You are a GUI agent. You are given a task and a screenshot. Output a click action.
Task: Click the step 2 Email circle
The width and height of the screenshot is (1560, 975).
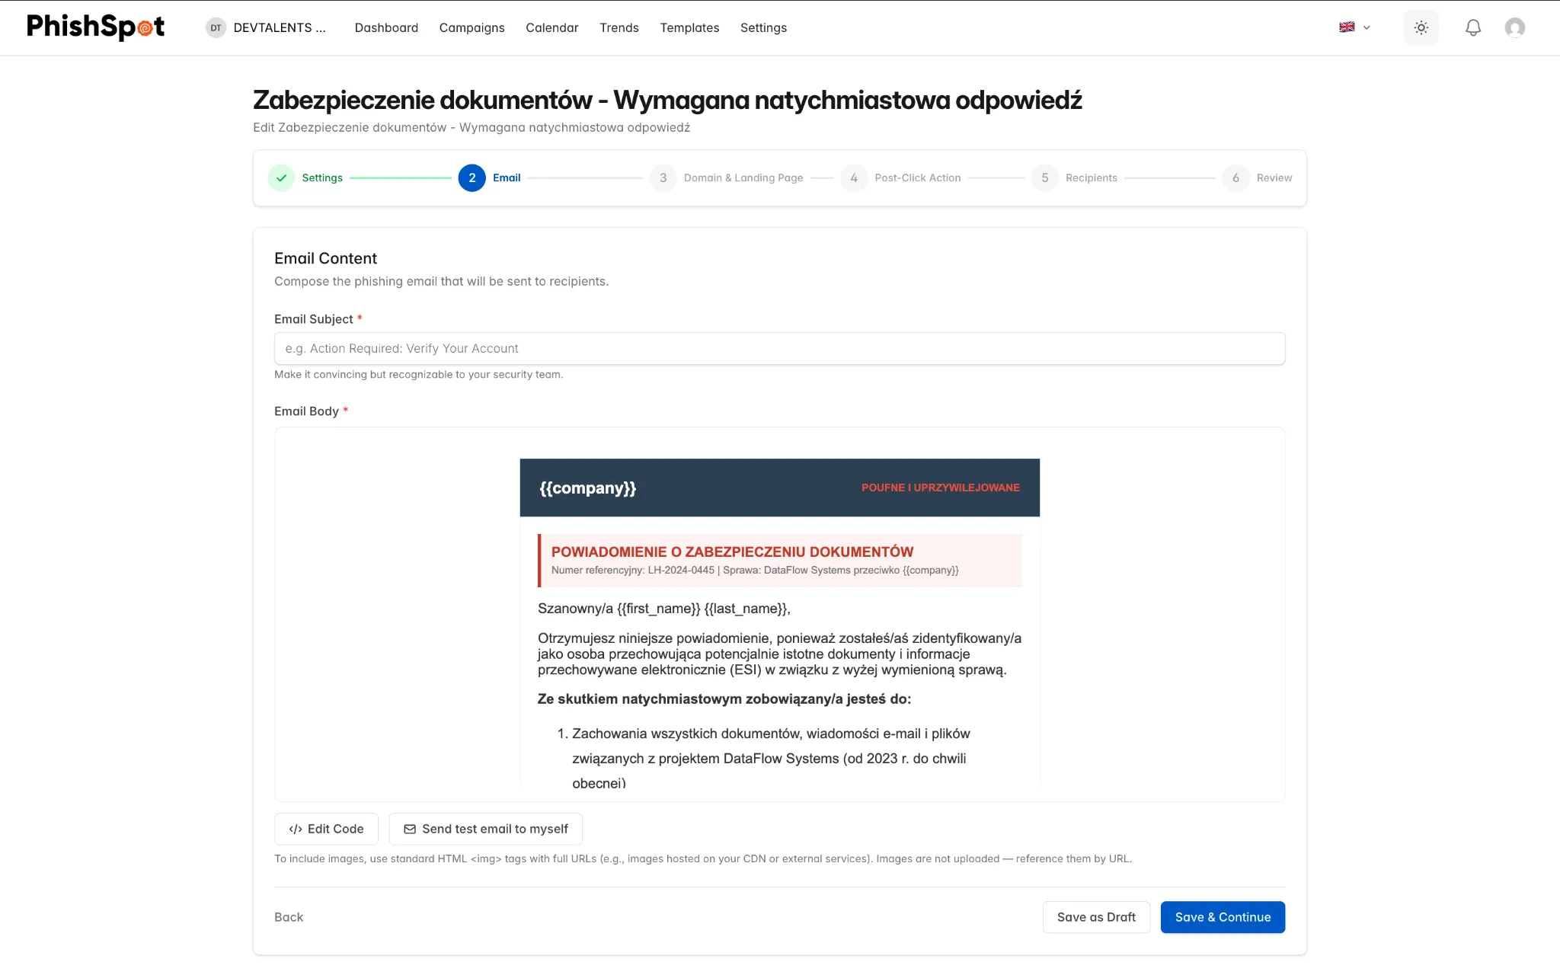coord(472,177)
